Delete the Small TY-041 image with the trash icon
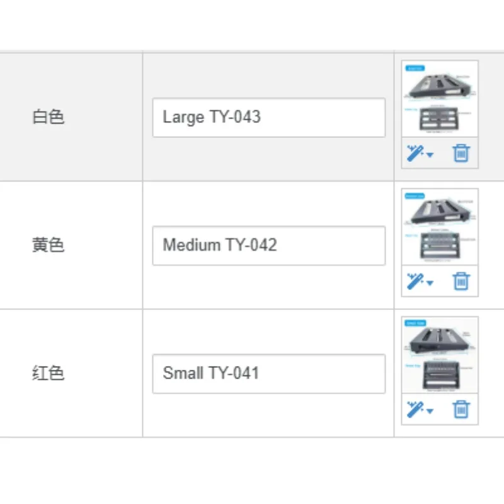Image resolution: width=504 pixels, height=504 pixels. coord(461,409)
